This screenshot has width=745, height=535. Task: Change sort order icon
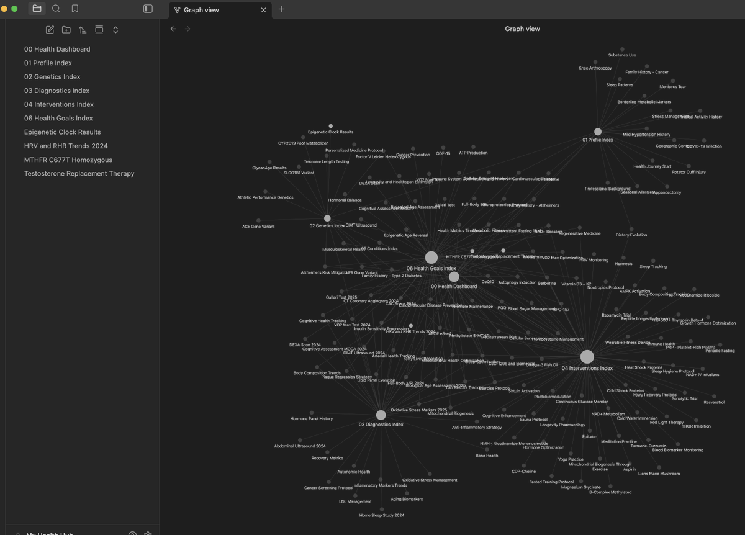coord(82,30)
